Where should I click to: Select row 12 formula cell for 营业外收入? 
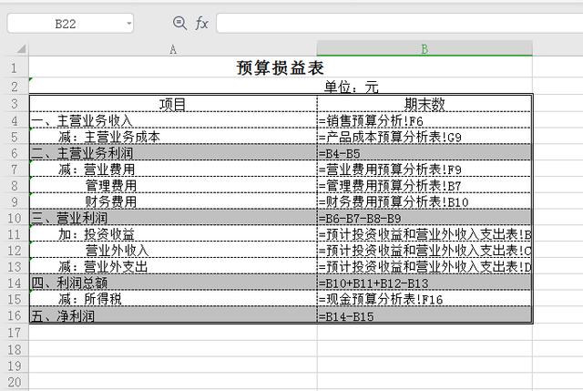click(424, 250)
